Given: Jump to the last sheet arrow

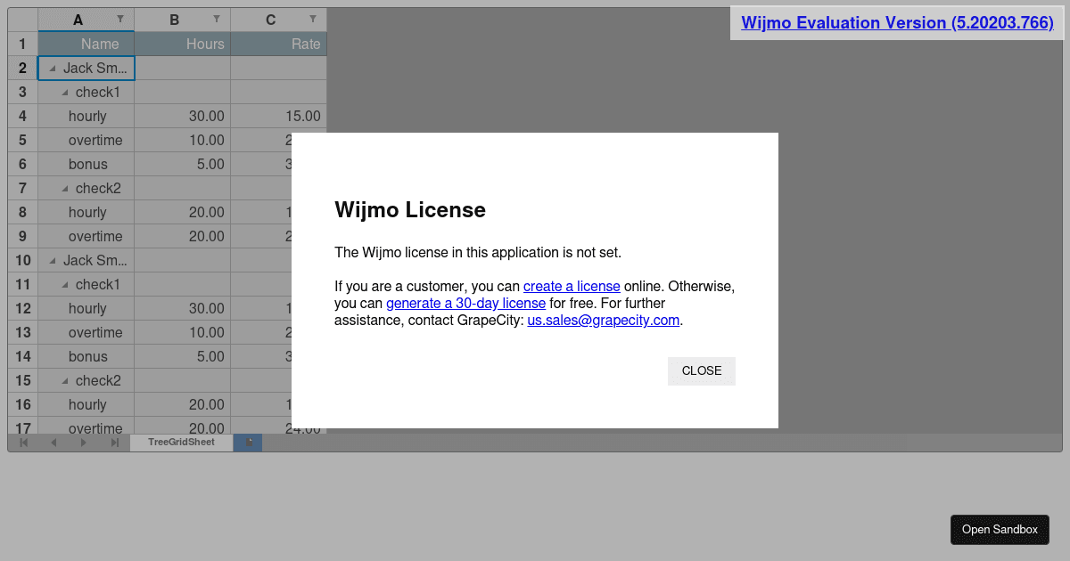Looking at the screenshot, I should pos(114,443).
